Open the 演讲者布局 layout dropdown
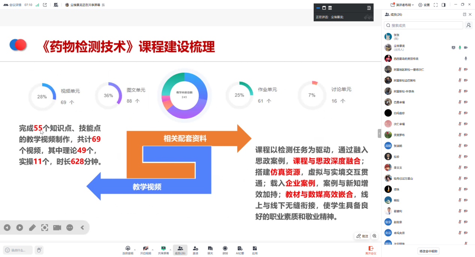 [402, 5]
